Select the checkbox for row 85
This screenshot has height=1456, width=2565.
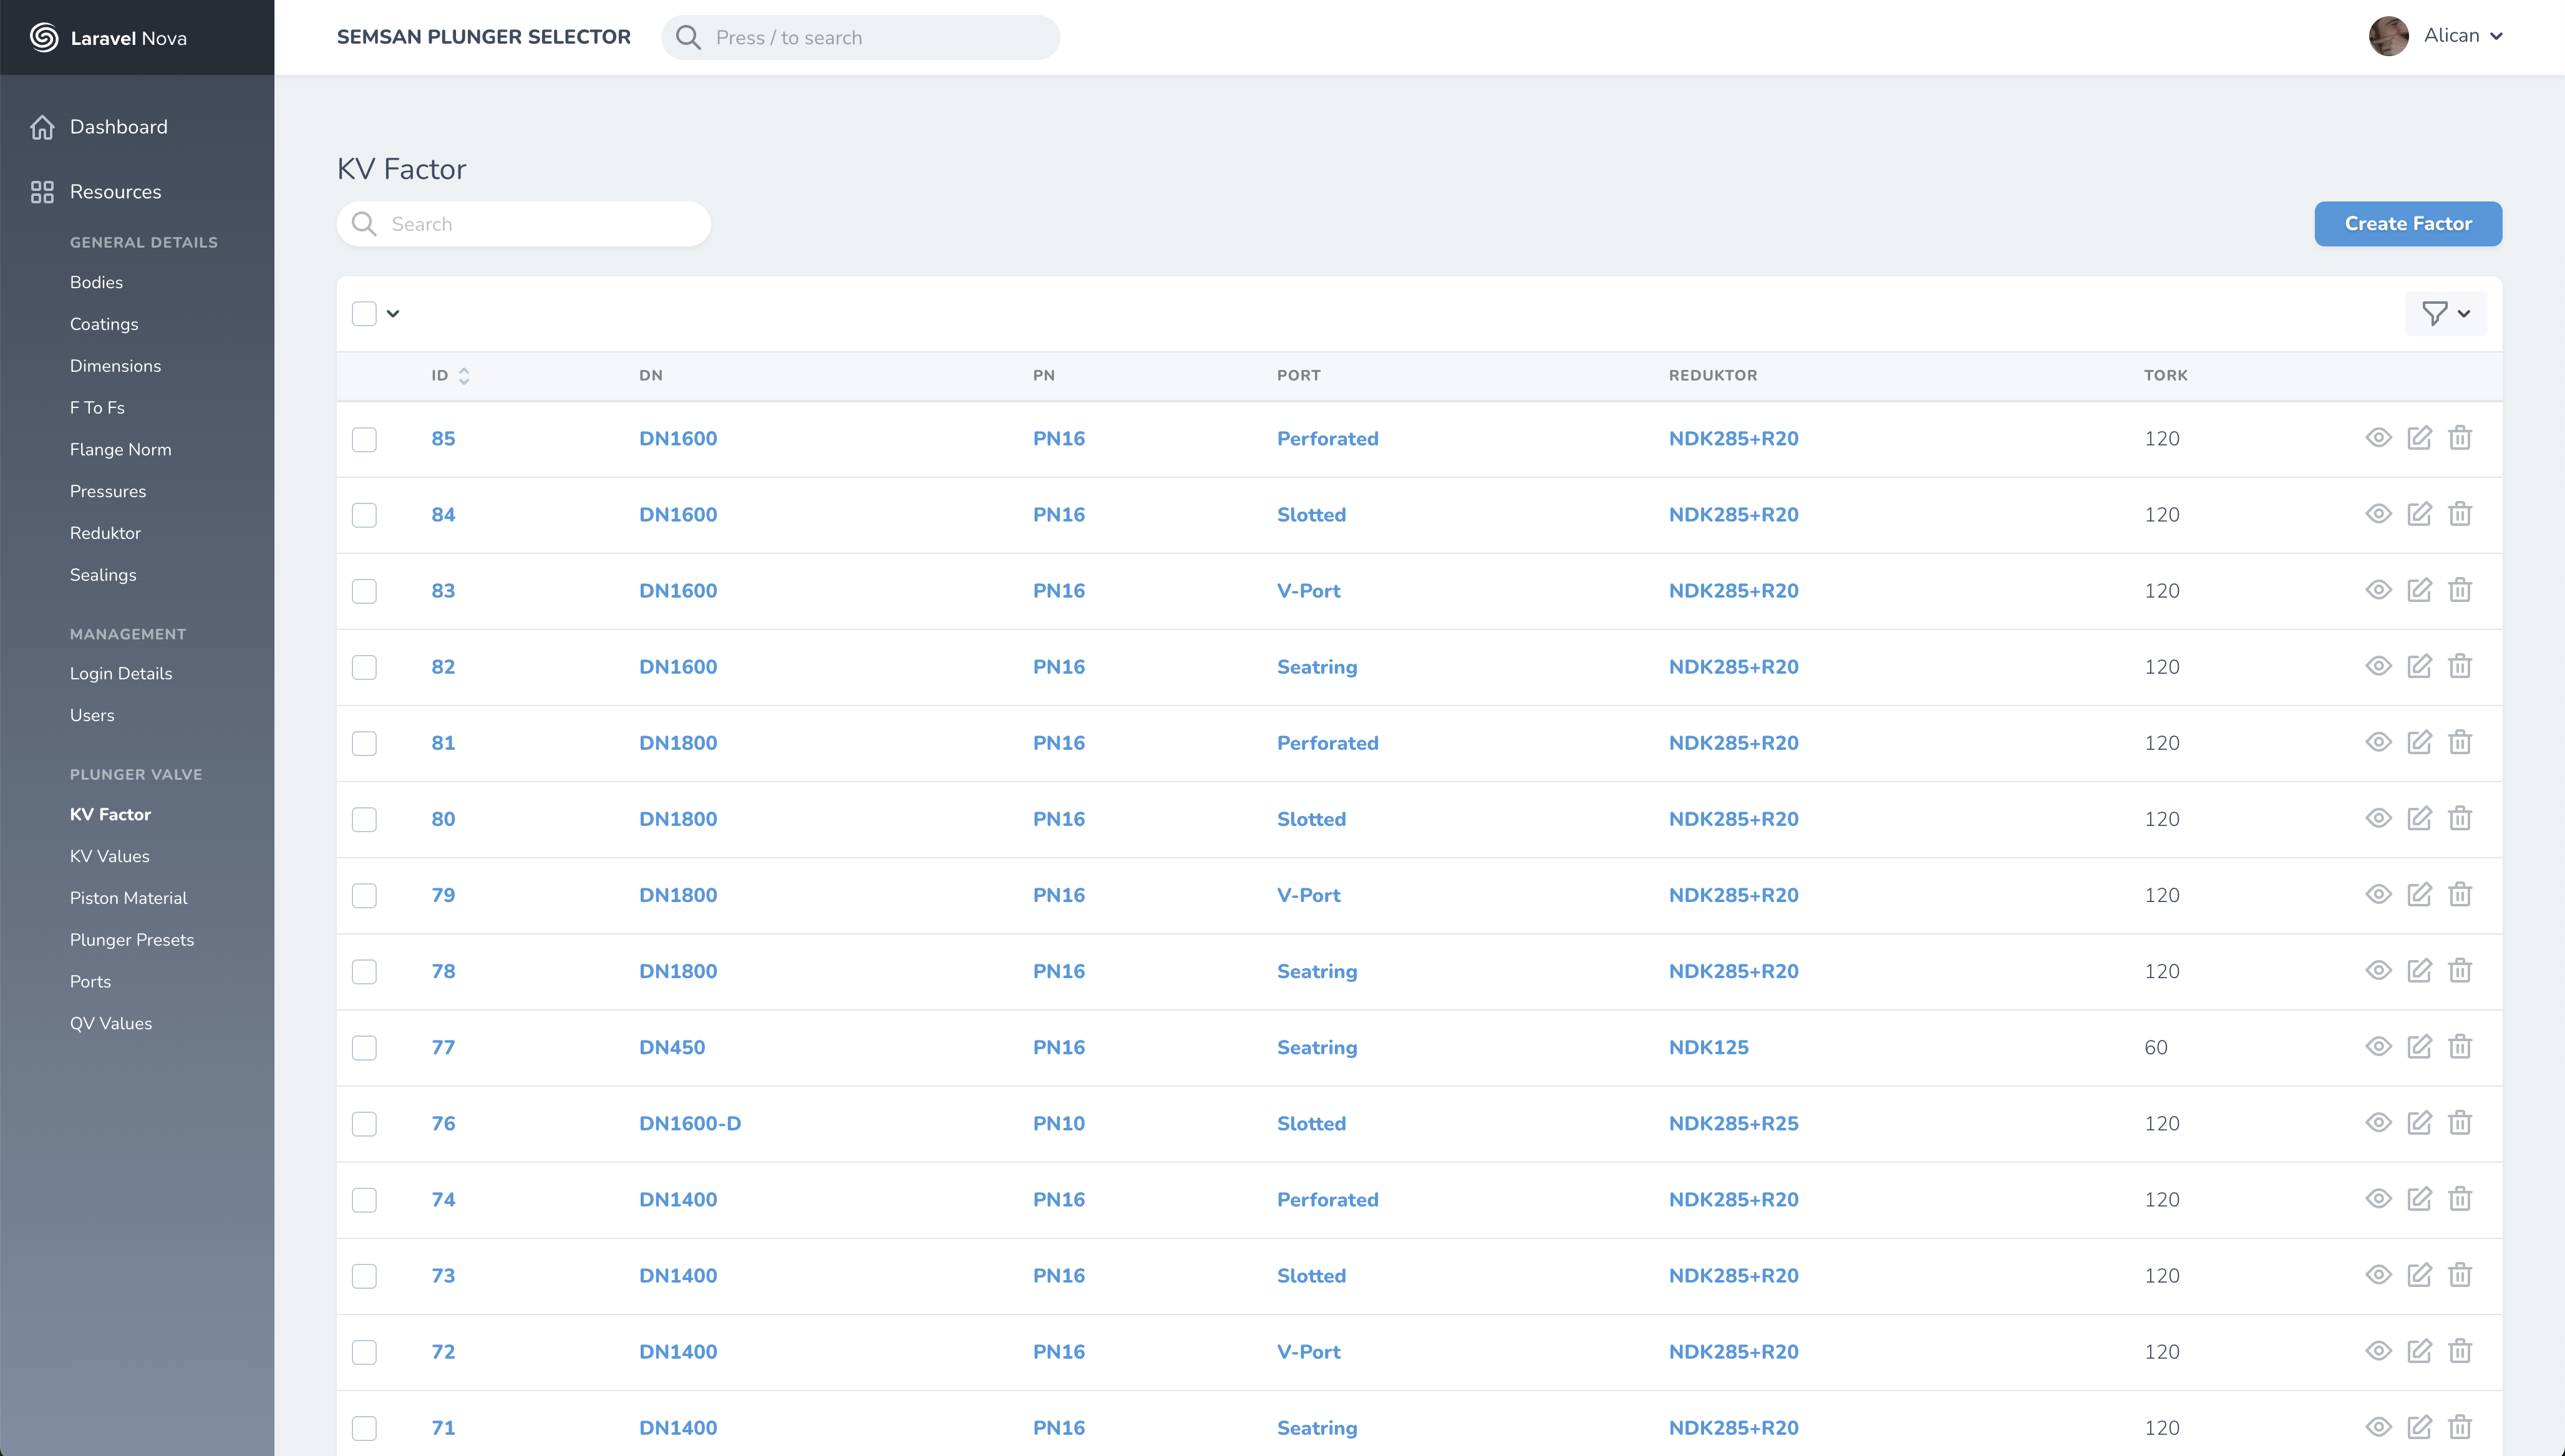coord(364,439)
